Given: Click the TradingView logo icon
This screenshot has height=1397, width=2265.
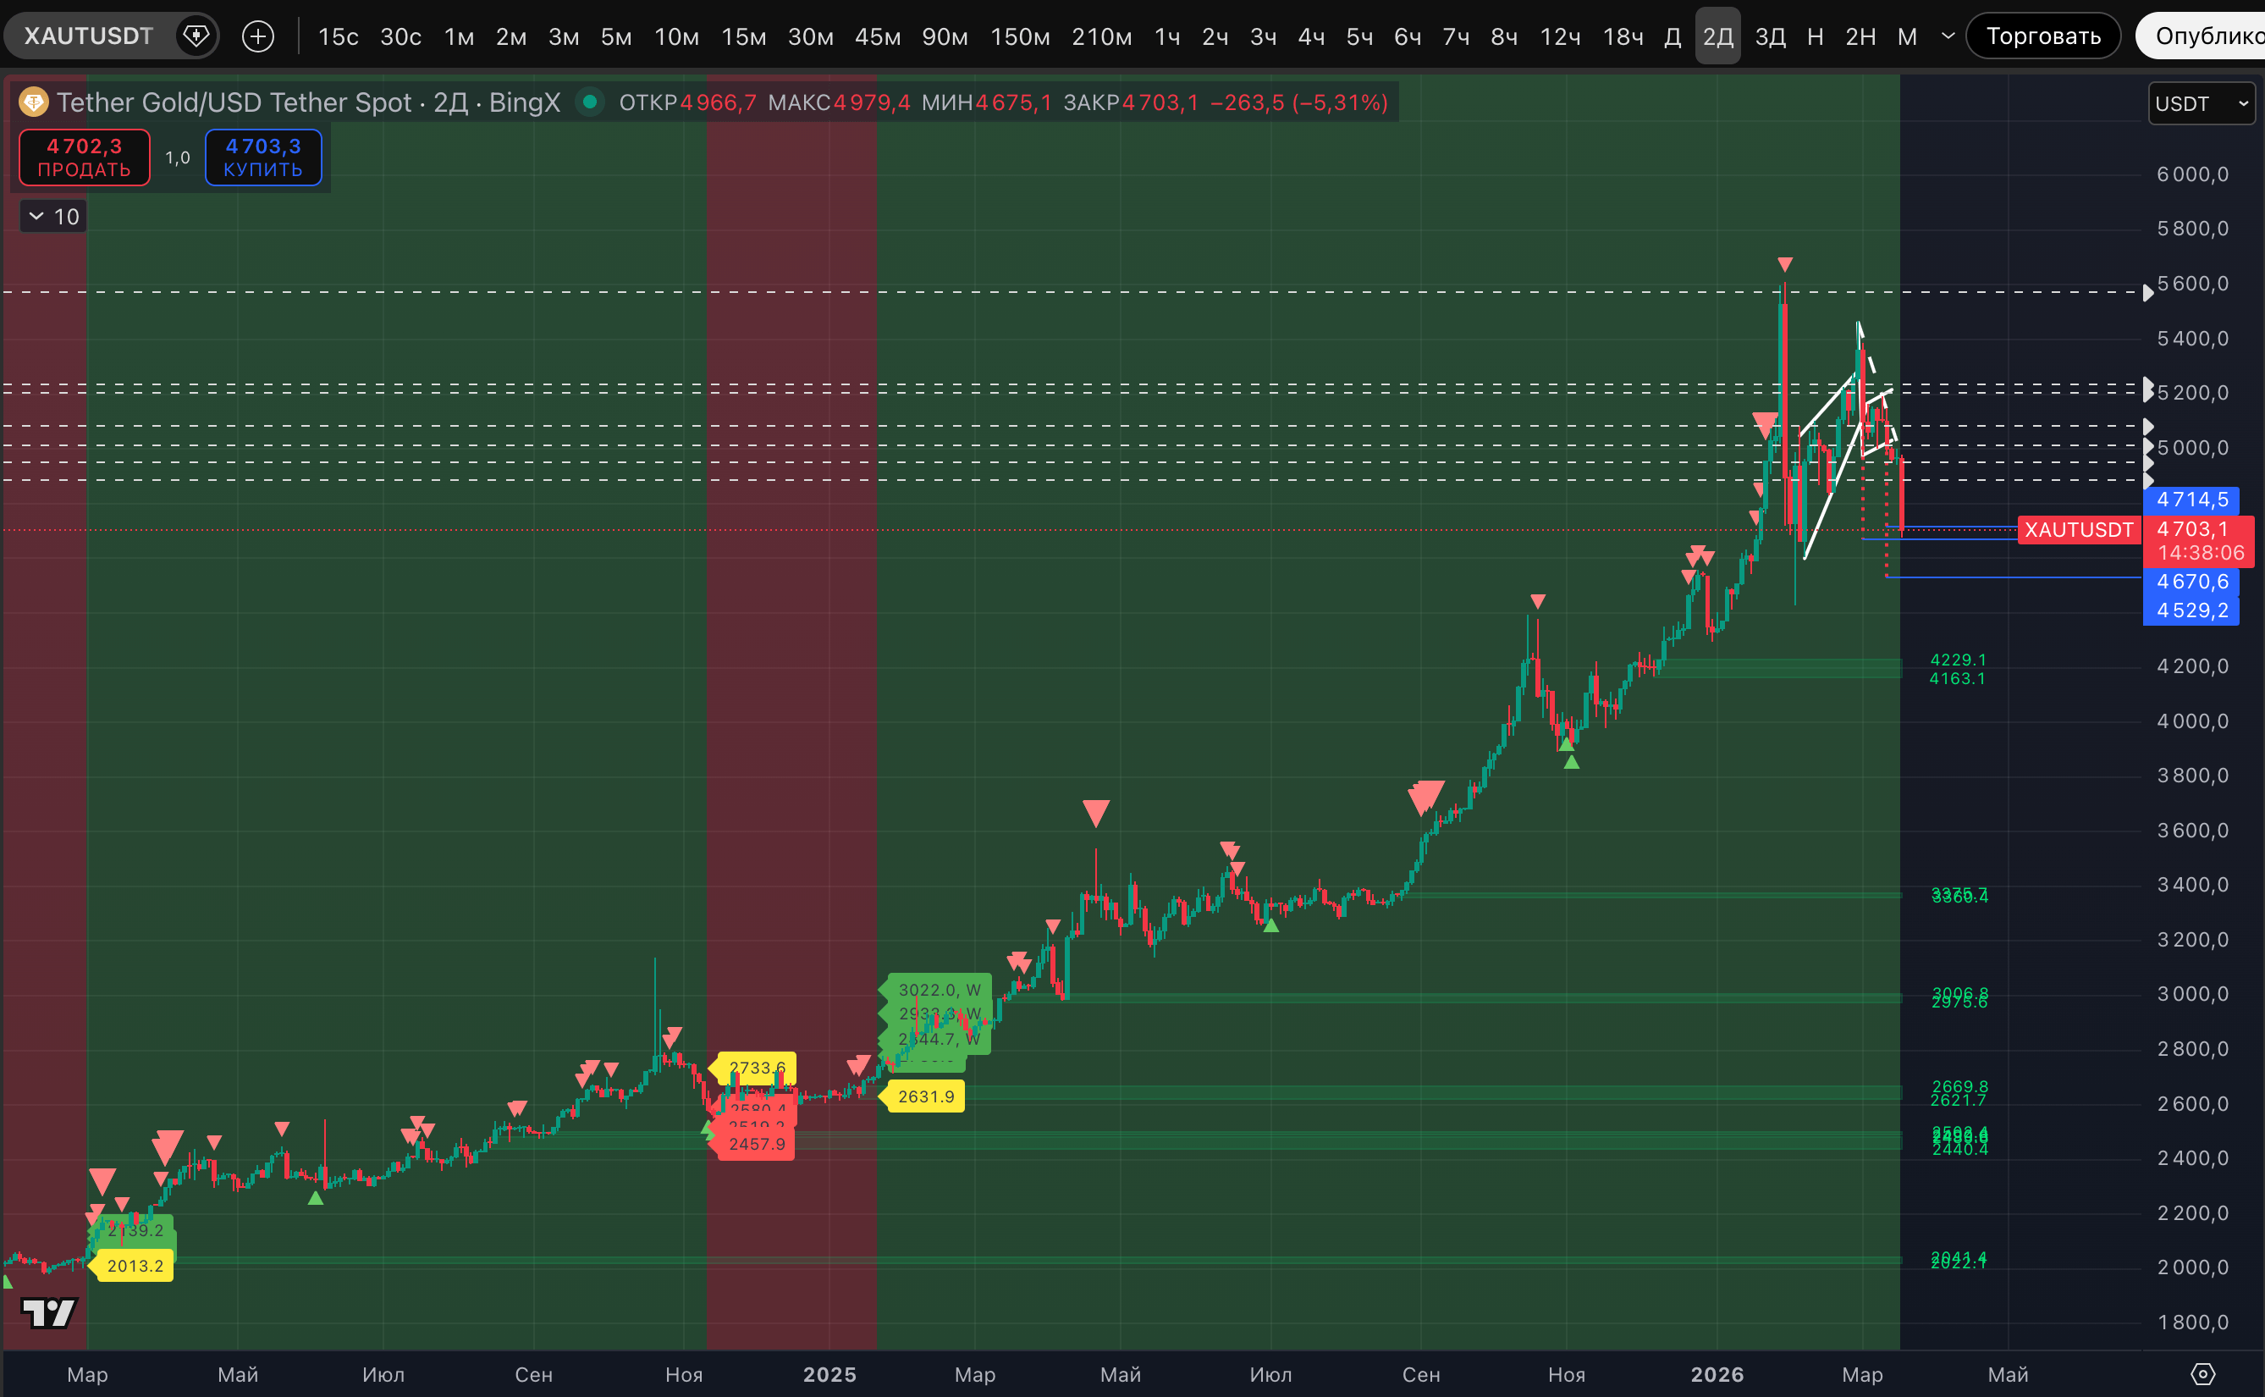Looking at the screenshot, I should (49, 1312).
